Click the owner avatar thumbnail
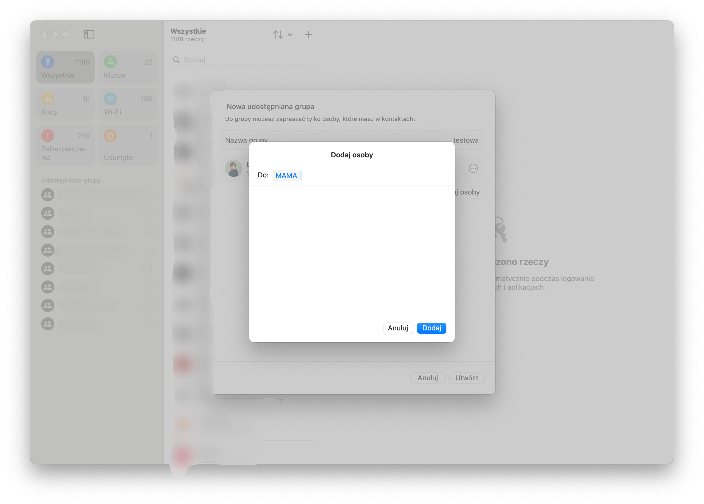704x504 pixels. click(x=233, y=168)
